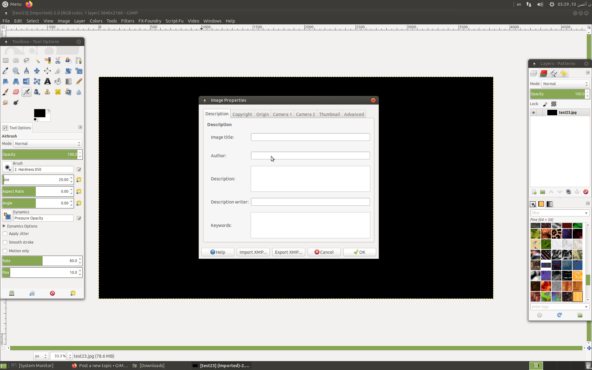
Task: Open Tool Options tab menu arrow
Action: (80, 127)
